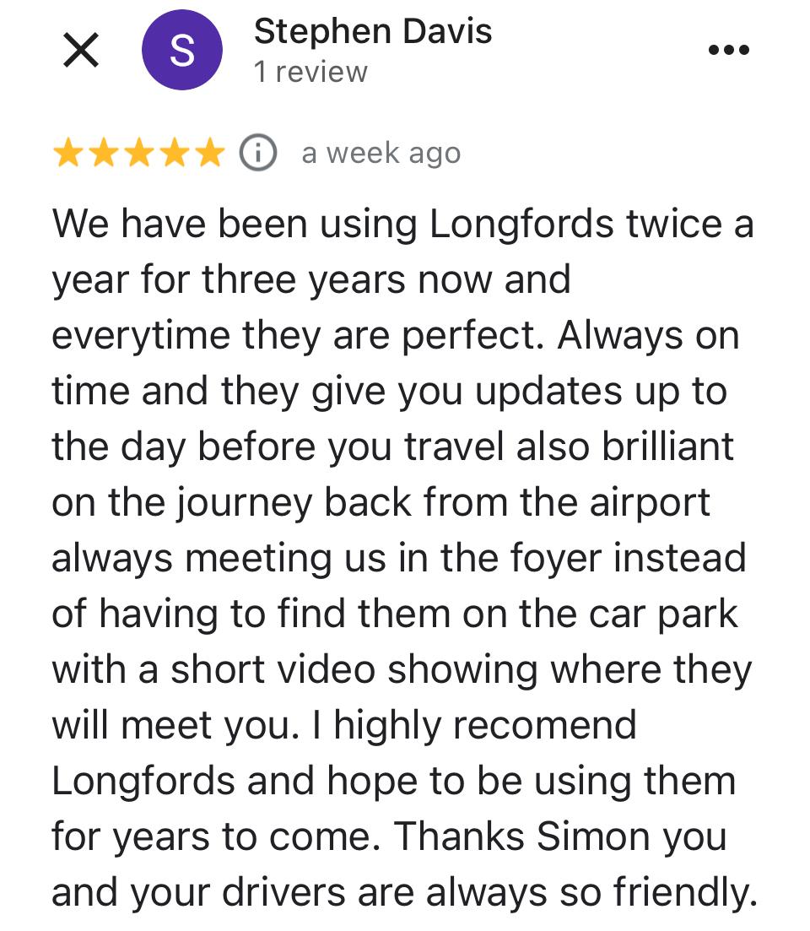View the '1 review' count link
Screen dimensions: 810x931
pos(311,72)
